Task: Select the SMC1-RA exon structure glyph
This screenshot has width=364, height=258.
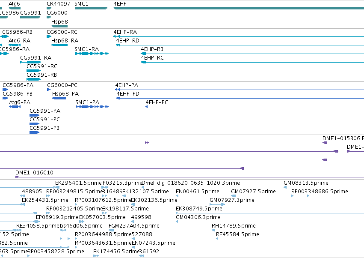Action: click(x=92, y=54)
